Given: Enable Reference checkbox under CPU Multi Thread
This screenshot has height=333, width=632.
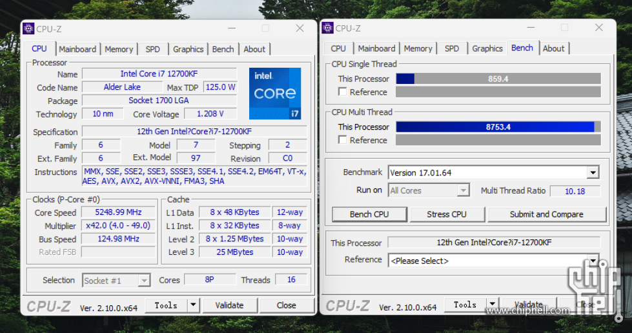Looking at the screenshot, I should click(343, 140).
